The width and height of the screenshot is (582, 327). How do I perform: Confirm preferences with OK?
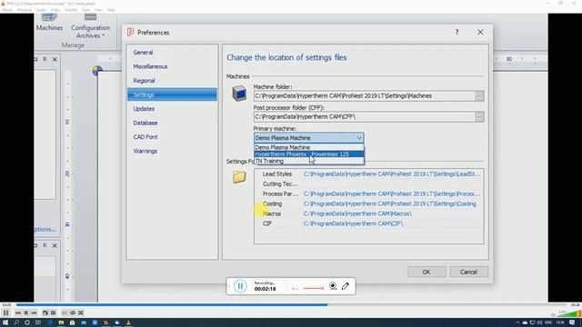[x=426, y=272]
